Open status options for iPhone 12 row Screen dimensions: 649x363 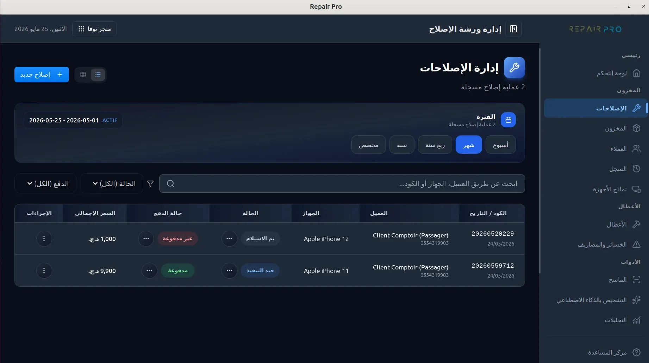pos(229,238)
